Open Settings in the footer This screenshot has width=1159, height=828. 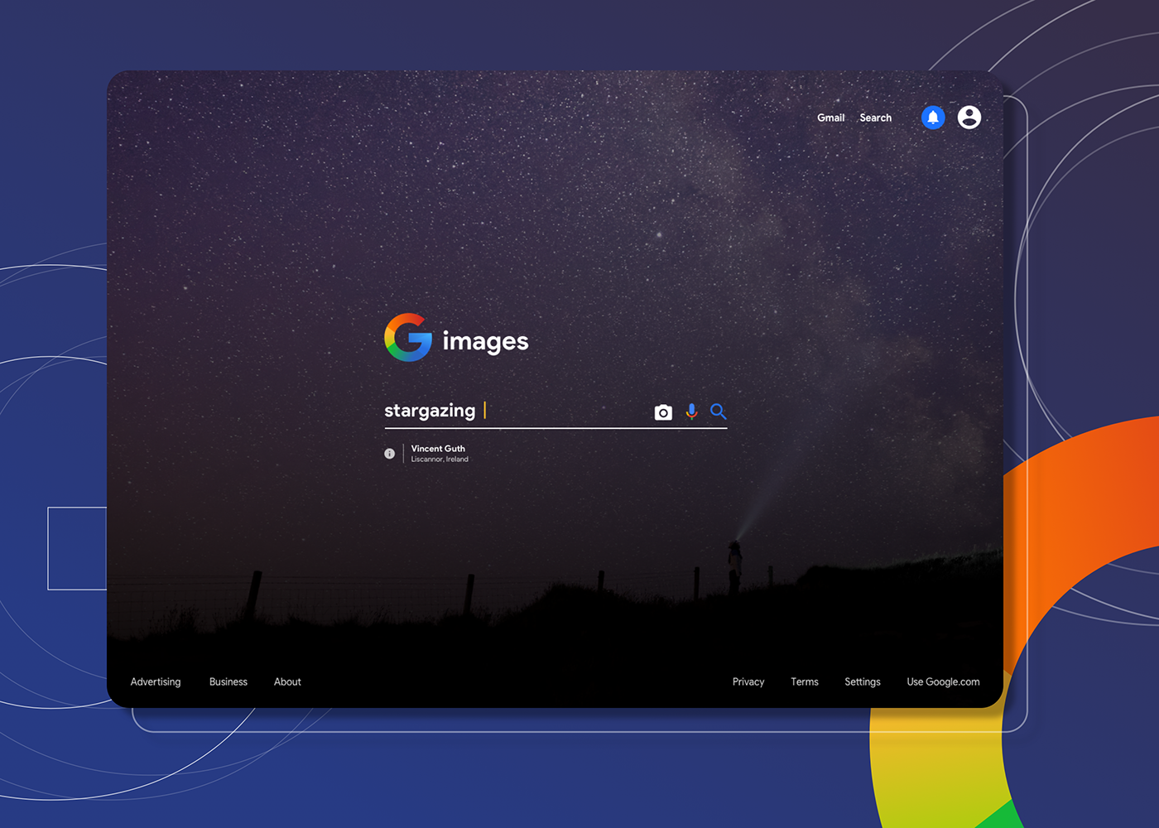point(863,681)
